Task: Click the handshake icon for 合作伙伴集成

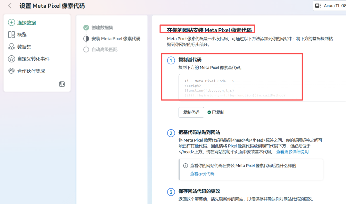Action: click(12, 71)
